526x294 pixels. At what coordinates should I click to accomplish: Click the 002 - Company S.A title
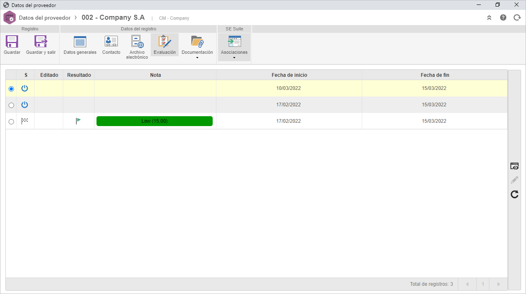coord(113,18)
